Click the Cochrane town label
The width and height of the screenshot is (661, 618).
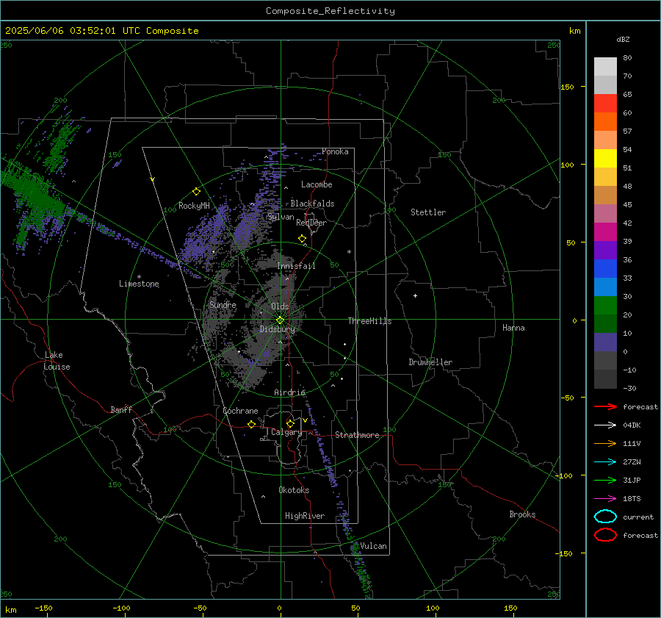pyautogui.click(x=240, y=411)
